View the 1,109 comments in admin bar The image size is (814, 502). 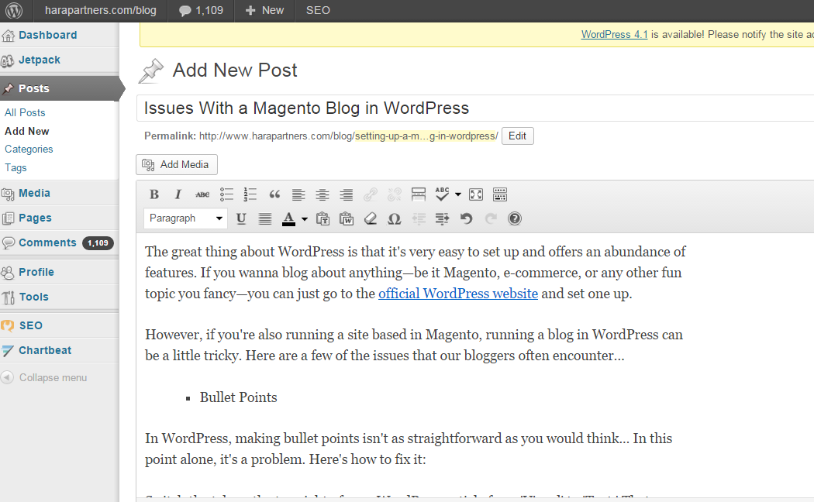[201, 10]
